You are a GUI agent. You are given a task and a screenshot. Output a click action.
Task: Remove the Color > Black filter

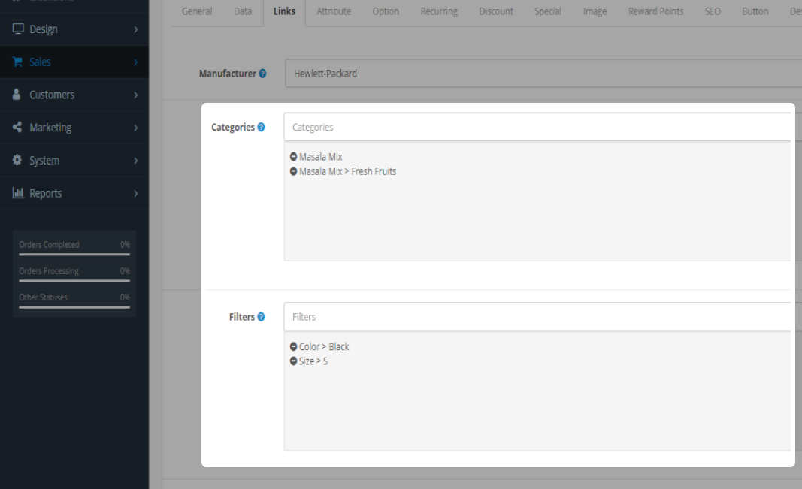coord(293,347)
